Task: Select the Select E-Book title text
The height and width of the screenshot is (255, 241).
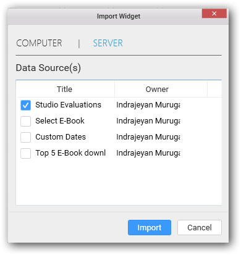Action: (60, 121)
